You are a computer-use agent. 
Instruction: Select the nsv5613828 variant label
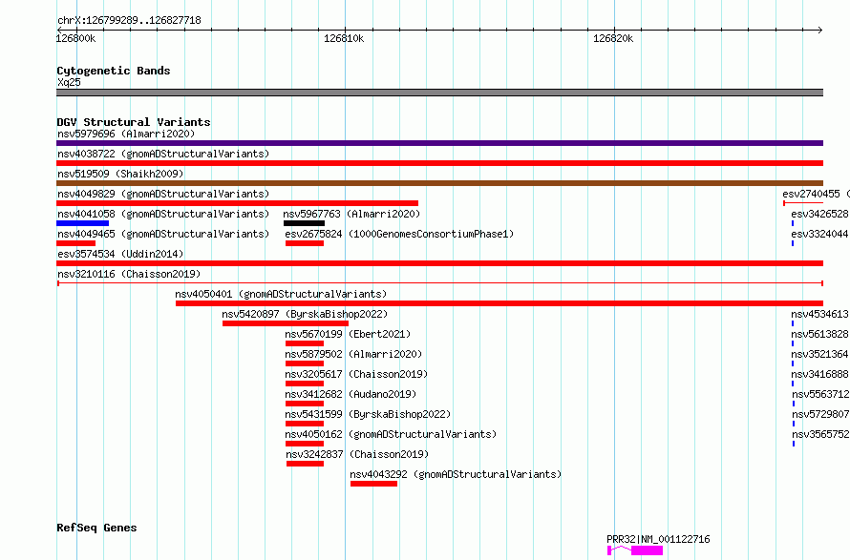(x=820, y=334)
